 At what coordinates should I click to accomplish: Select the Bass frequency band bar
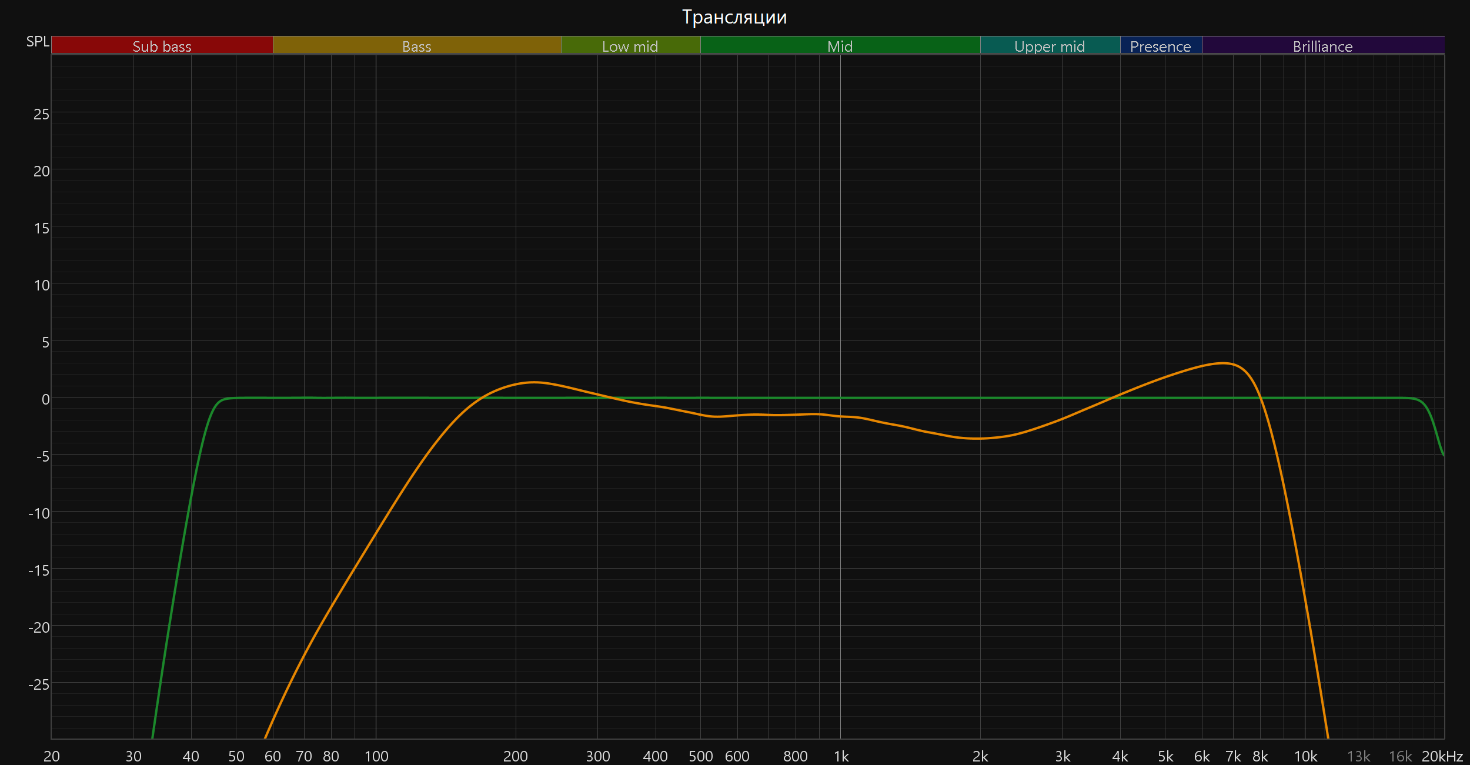(x=416, y=46)
